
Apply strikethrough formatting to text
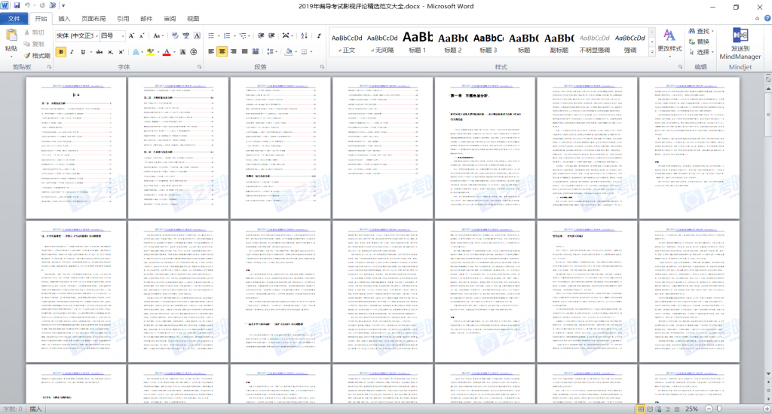[x=97, y=52]
